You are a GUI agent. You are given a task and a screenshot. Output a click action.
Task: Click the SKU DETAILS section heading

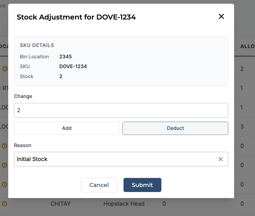[37, 45]
